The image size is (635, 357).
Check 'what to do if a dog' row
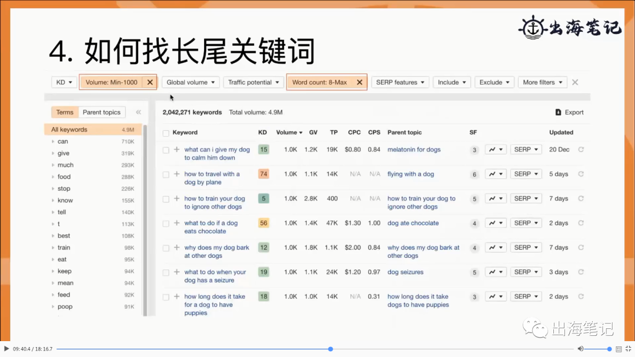pos(166,224)
